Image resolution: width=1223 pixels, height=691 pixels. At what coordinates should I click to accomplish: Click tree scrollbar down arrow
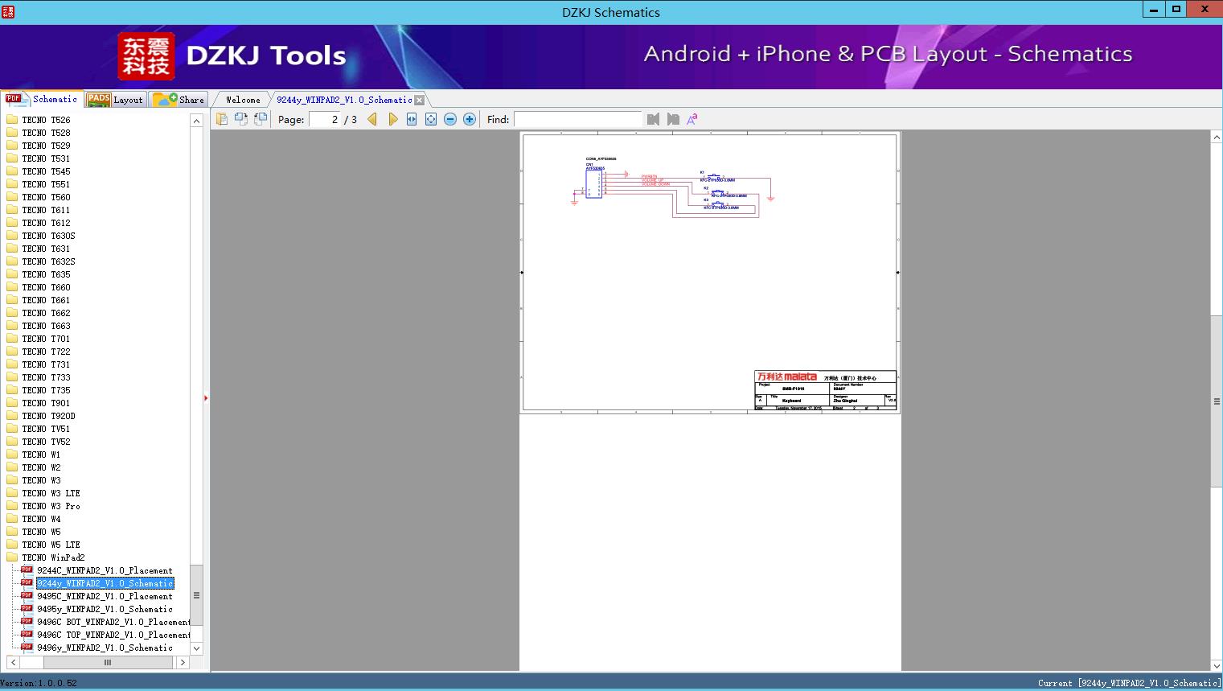[196, 648]
